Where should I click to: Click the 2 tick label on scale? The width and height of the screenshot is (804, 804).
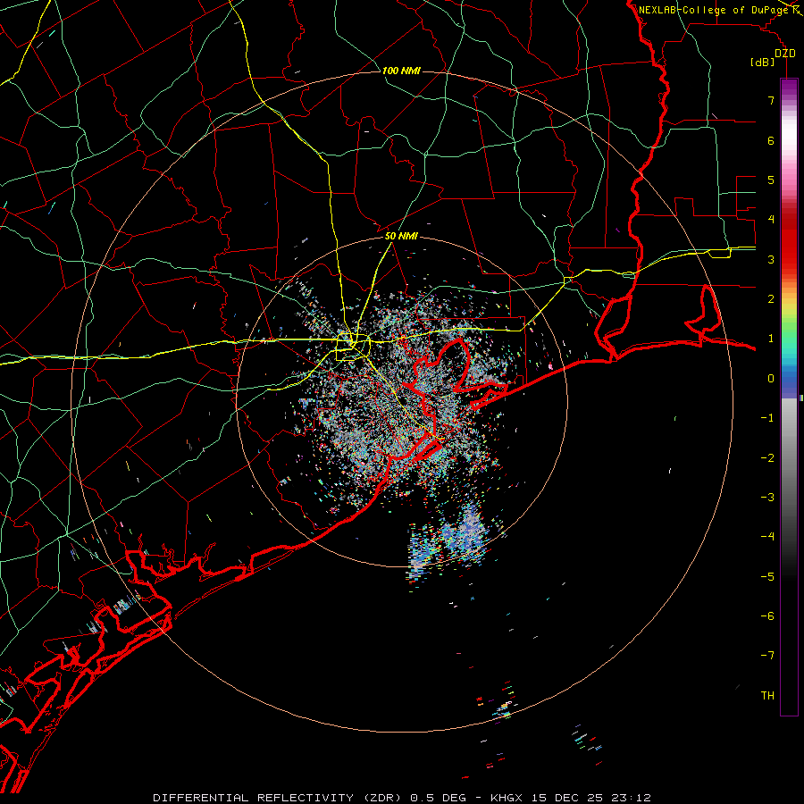771,299
